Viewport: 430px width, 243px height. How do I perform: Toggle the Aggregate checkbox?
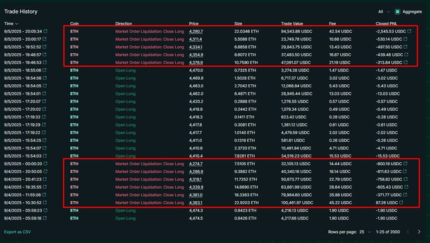(x=397, y=11)
